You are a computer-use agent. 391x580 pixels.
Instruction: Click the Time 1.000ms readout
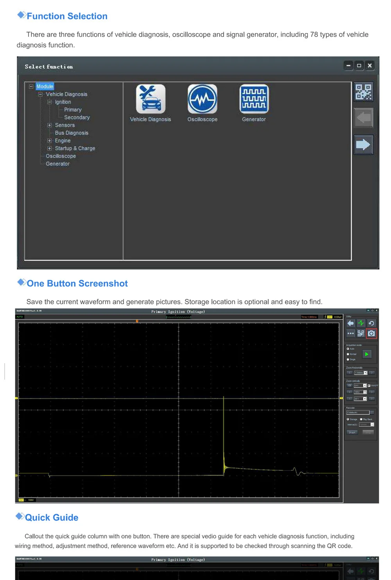click(309, 317)
